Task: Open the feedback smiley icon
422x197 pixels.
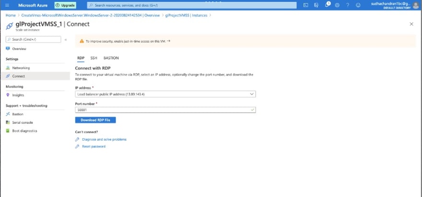Action: click(x=358, y=5)
